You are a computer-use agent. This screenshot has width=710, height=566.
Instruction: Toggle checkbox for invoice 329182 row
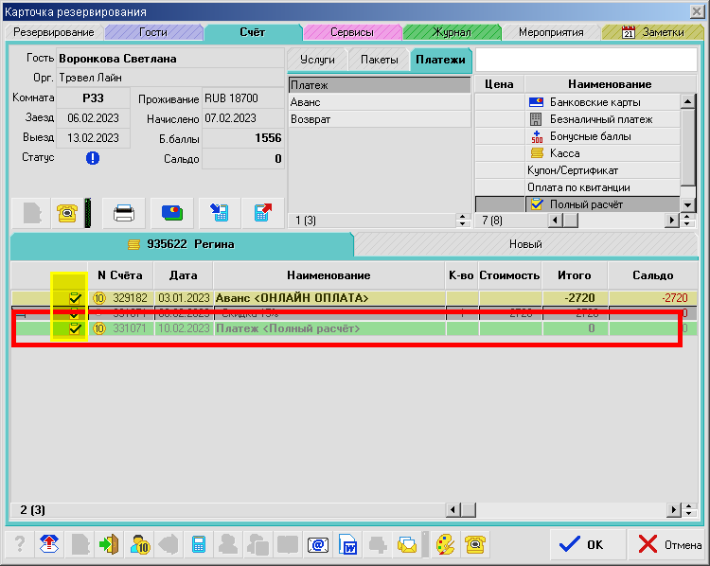tap(75, 297)
